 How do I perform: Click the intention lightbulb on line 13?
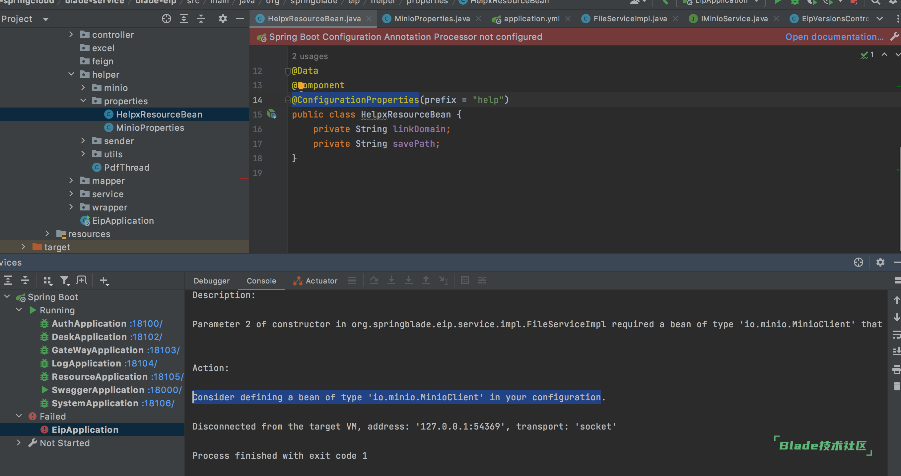(301, 86)
